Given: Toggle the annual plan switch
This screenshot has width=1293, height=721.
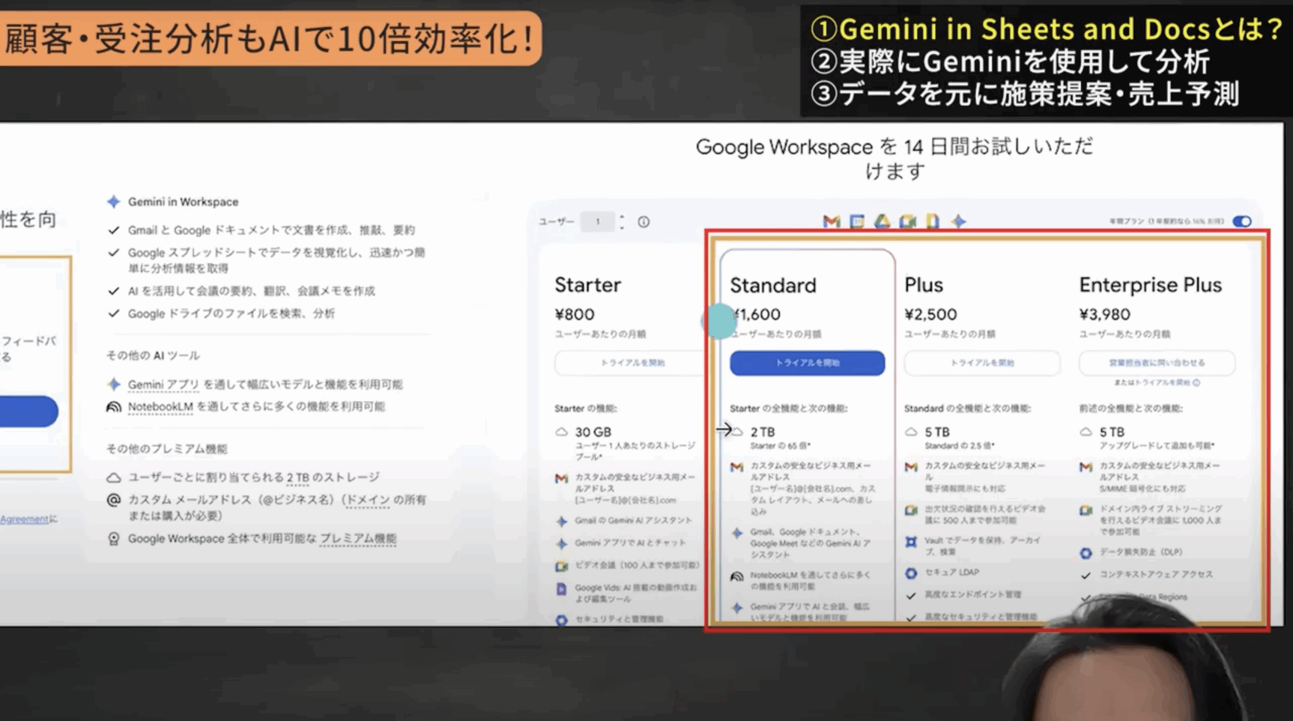Looking at the screenshot, I should [x=1241, y=221].
